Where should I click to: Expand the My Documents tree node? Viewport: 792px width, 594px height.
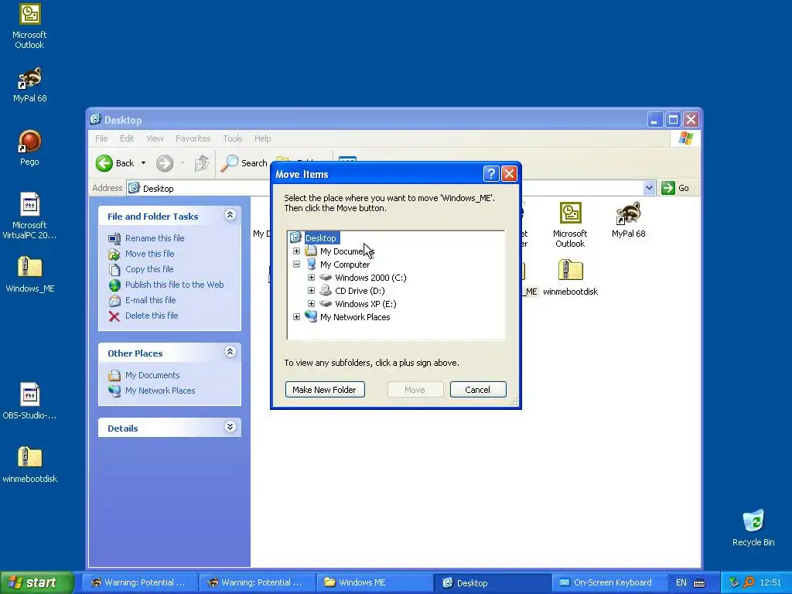(296, 251)
